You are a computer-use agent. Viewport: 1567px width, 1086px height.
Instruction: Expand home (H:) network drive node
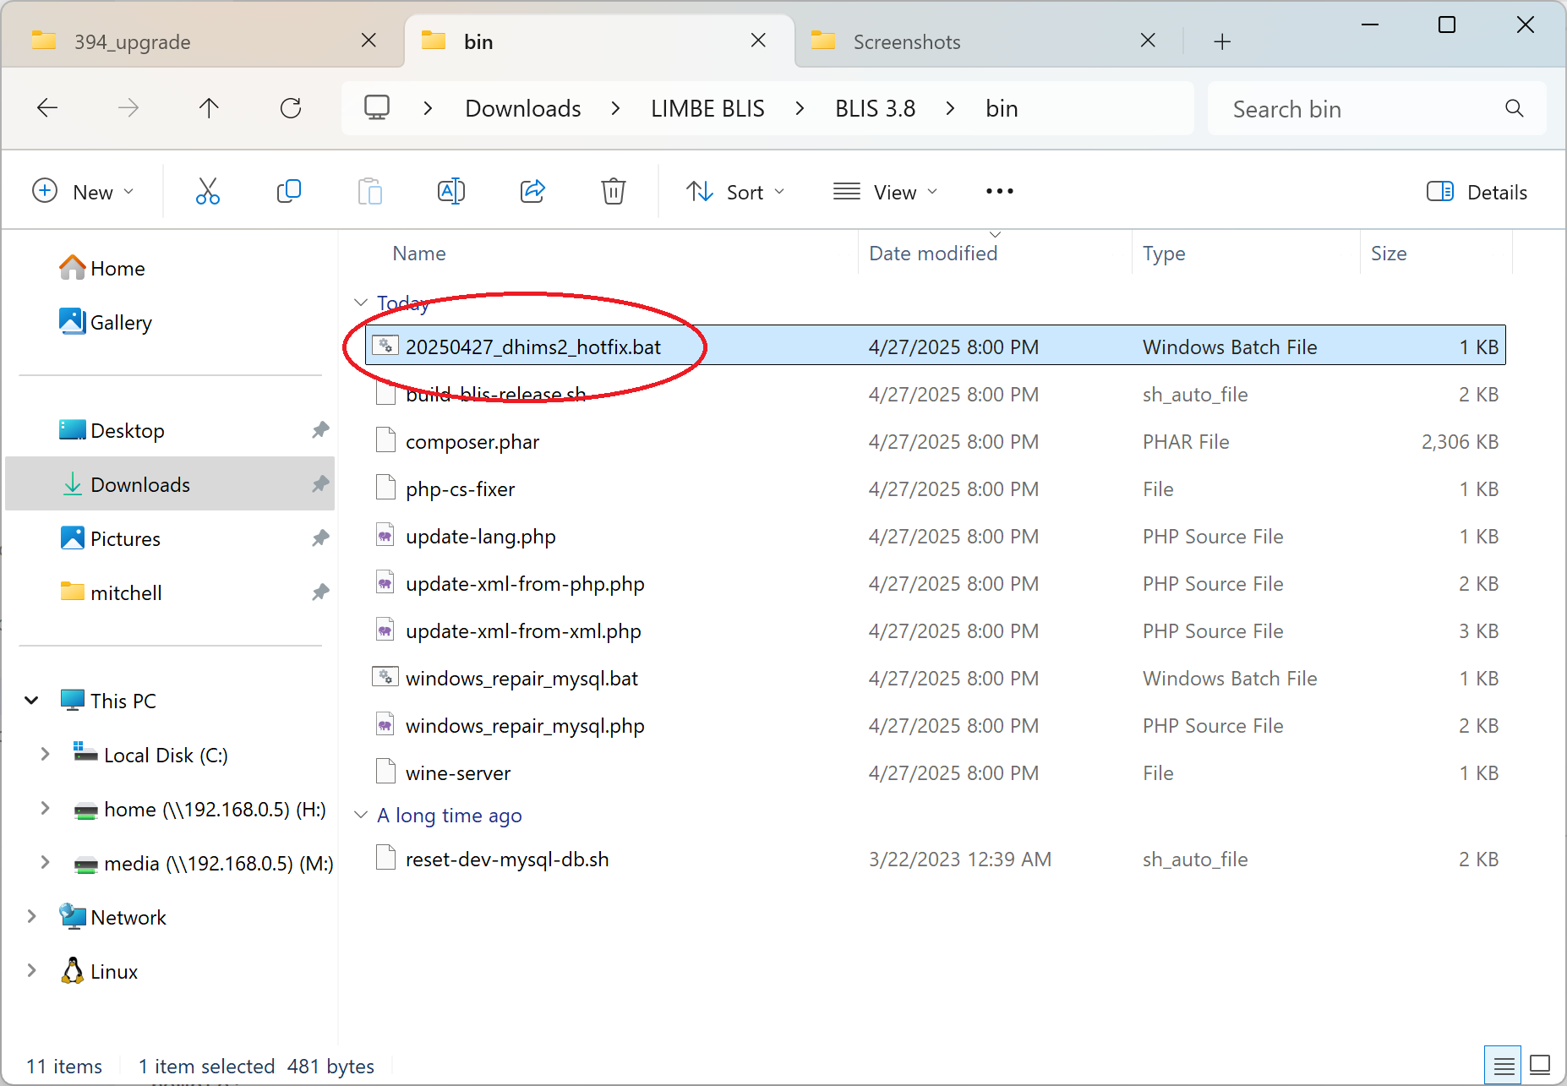tap(45, 809)
